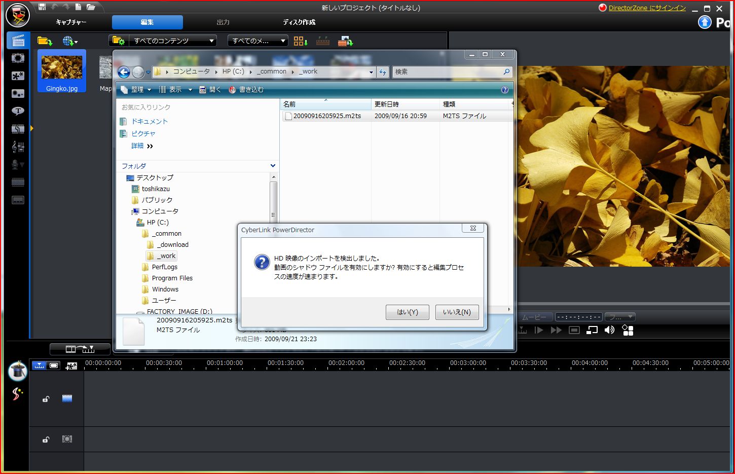Click the back arrow in file dialog
The width and height of the screenshot is (735, 474).
(124, 72)
